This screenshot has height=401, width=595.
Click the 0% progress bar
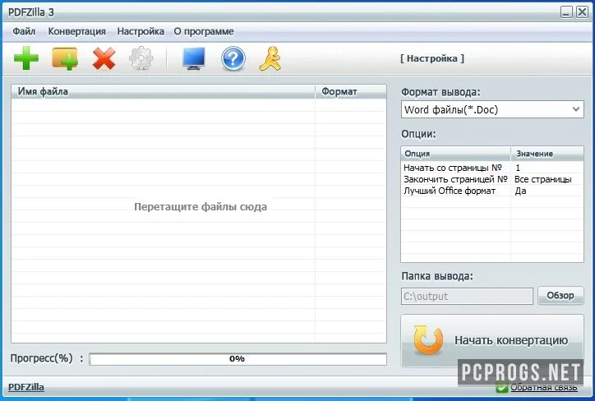click(x=238, y=359)
